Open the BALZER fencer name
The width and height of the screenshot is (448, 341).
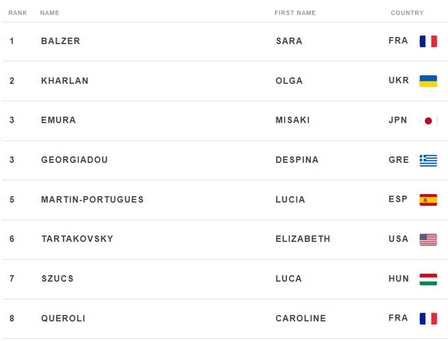[x=61, y=41]
